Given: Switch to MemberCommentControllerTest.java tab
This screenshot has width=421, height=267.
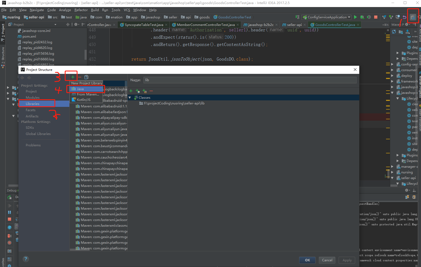Looking at the screenshot, I should [x=206, y=25].
